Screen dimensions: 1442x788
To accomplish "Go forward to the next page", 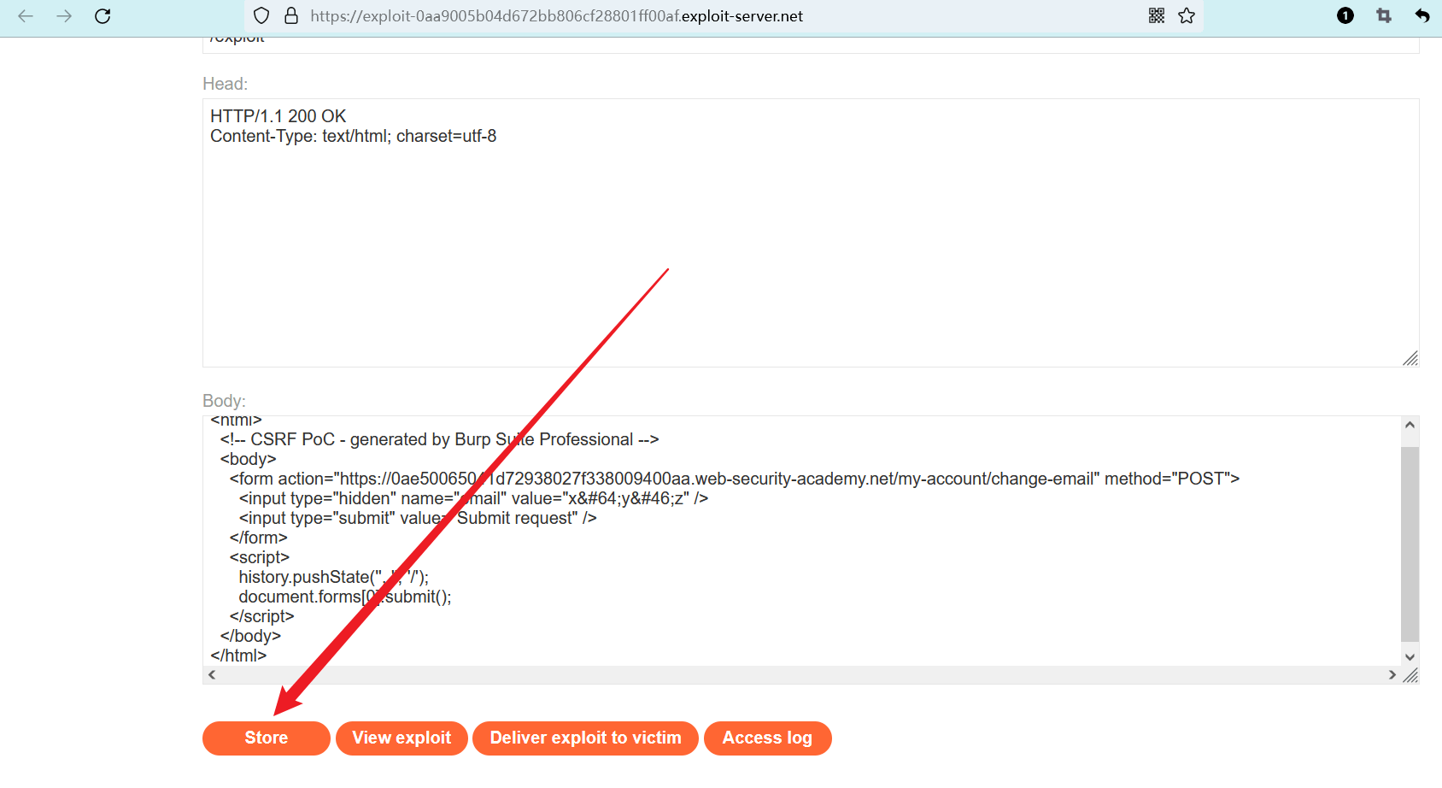I will (64, 16).
